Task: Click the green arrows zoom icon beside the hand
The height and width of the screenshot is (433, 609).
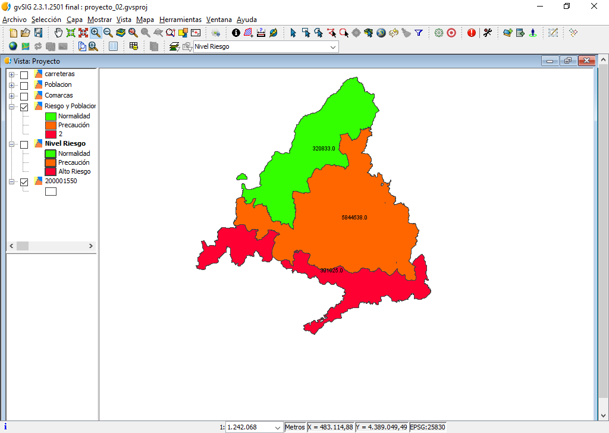Action: coord(71,33)
